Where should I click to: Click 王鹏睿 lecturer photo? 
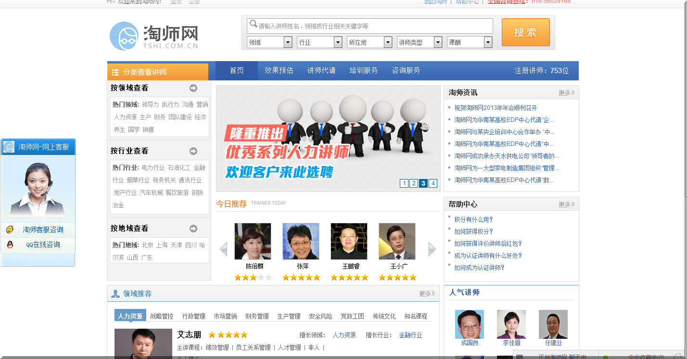point(349,241)
